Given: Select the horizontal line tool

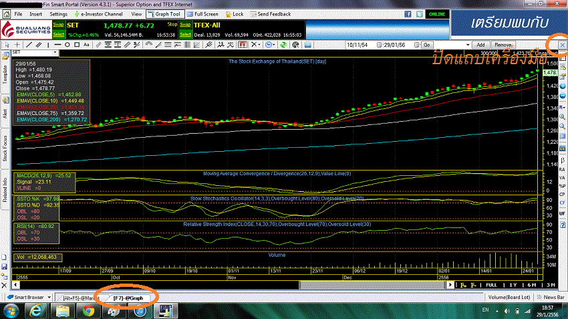Looking at the screenshot, I should click(57, 45).
